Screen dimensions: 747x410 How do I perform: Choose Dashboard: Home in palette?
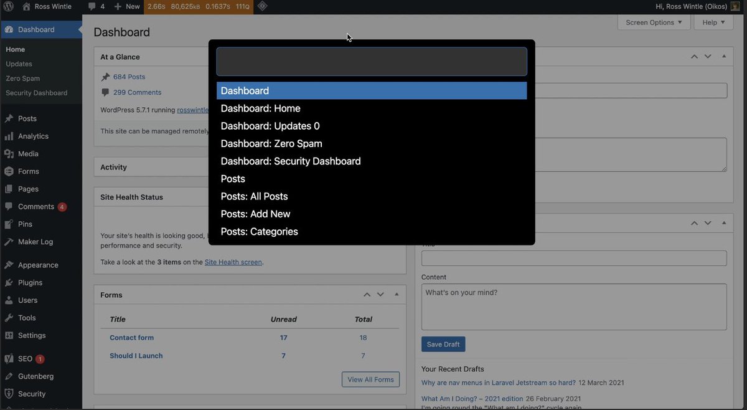(372, 108)
